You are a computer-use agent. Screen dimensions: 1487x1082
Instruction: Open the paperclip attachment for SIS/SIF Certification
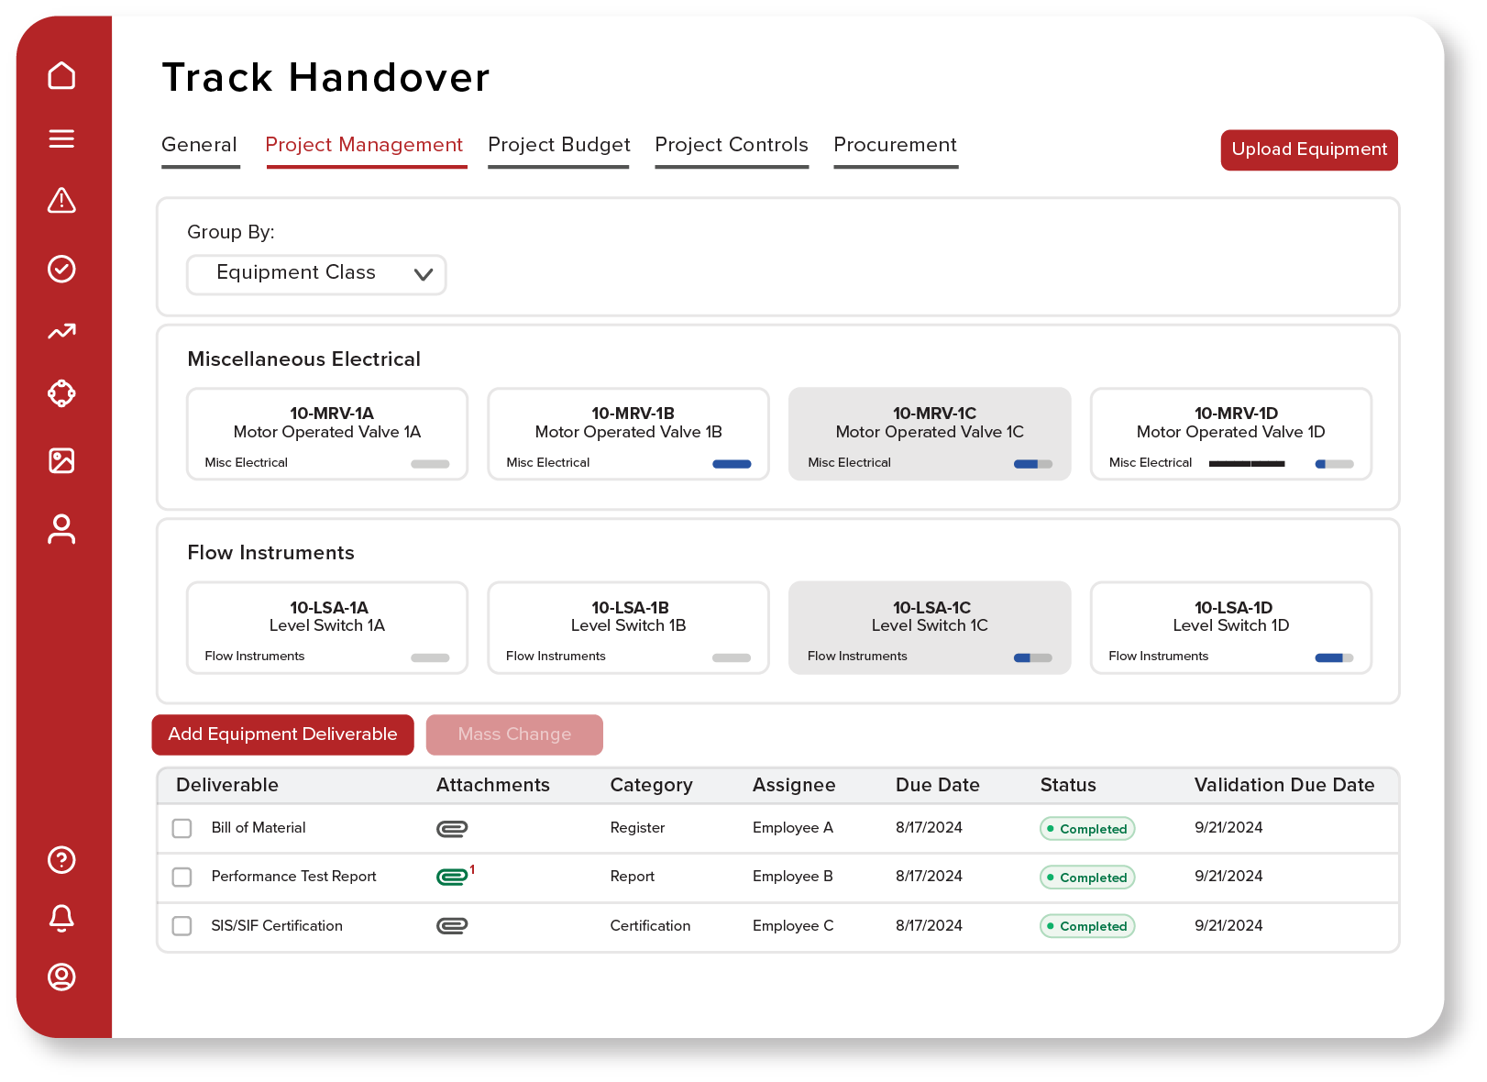click(x=452, y=925)
